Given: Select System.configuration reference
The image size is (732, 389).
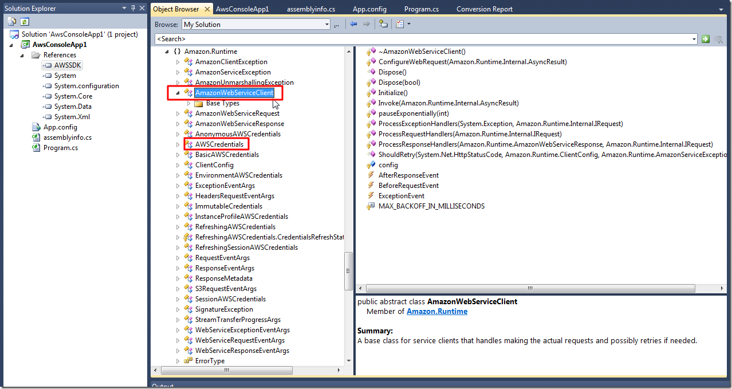Looking at the screenshot, I should (x=86, y=86).
